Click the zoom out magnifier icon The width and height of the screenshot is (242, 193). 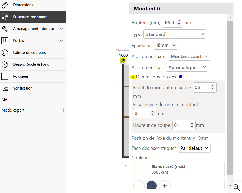[x=237, y=188]
